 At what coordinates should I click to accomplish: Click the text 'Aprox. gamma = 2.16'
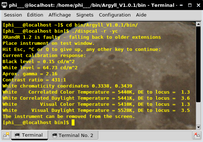[30, 74]
